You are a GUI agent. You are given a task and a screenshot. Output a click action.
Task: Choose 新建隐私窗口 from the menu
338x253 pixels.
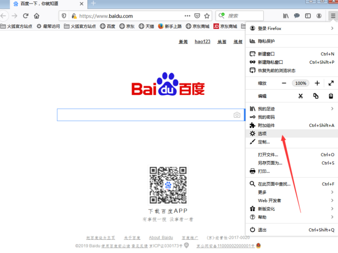point(292,62)
